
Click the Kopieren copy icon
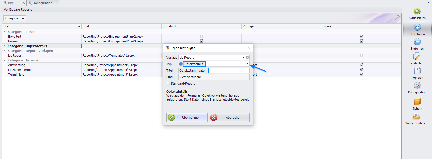click(x=417, y=71)
